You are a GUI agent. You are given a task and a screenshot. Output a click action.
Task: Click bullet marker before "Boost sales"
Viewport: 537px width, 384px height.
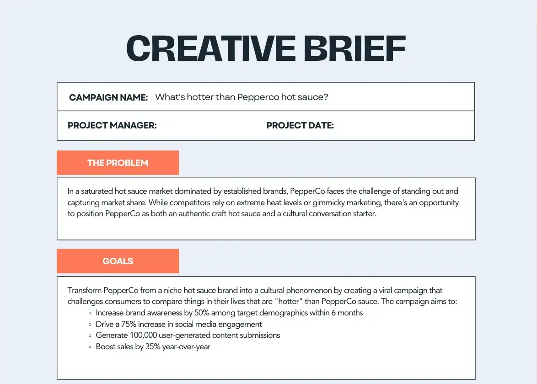90,347
